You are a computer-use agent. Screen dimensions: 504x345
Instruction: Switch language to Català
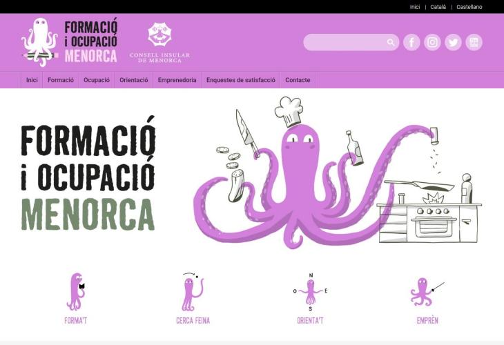438,7
